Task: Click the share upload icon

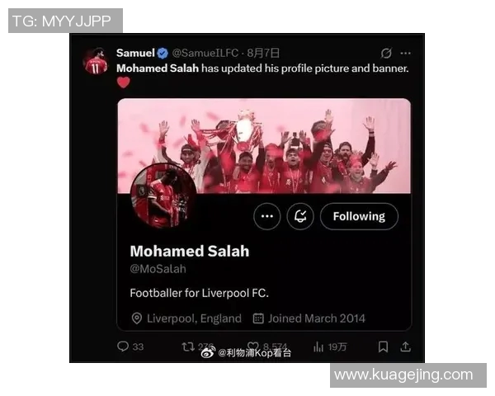Action: pos(406,346)
